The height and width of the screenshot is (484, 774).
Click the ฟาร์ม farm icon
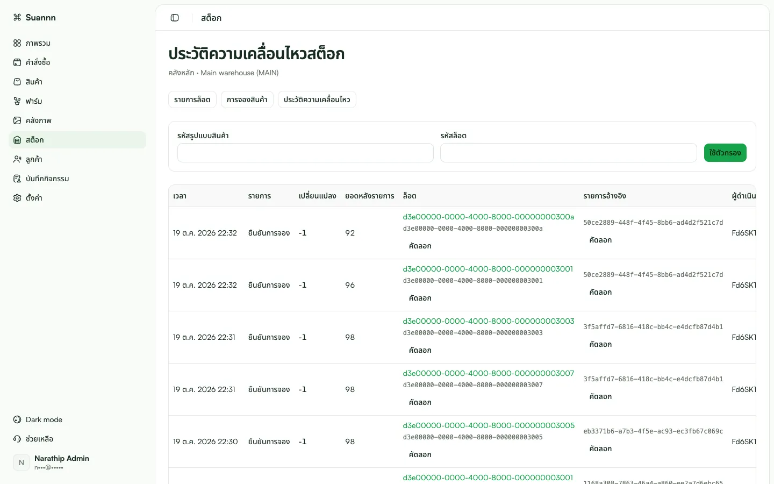pos(17,101)
